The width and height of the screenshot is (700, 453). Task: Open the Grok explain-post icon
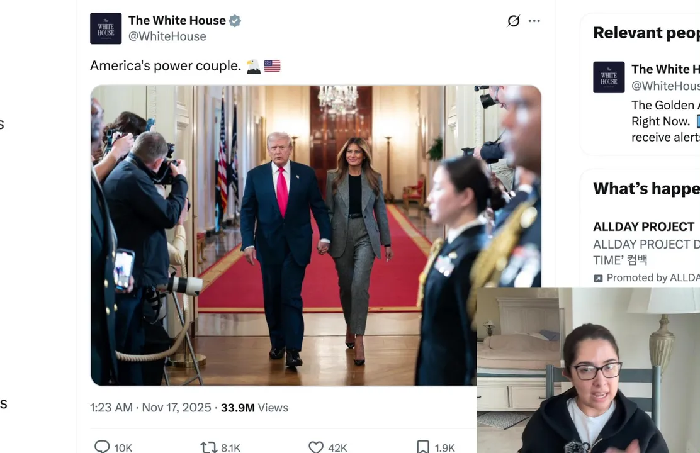(x=514, y=21)
